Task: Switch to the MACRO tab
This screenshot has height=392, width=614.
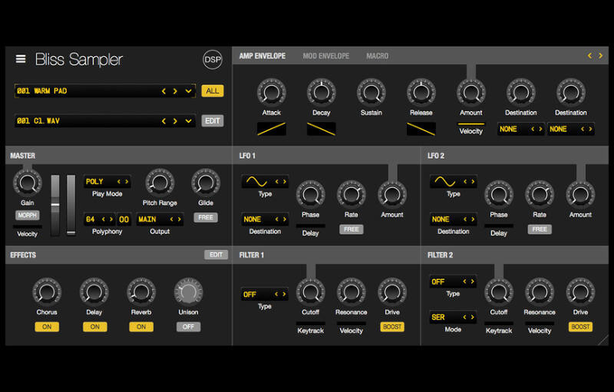Action: click(x=377, y=56)
